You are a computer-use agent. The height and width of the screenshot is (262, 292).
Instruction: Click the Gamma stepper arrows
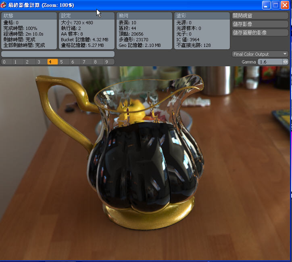click(x=285, y=62)
